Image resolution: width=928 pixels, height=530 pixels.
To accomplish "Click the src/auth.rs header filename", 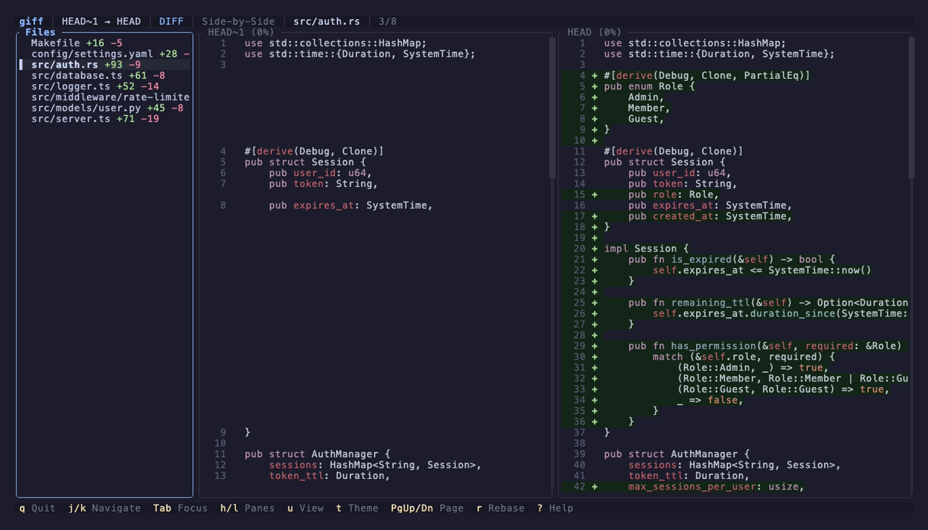I will click(x=327, y=21).
